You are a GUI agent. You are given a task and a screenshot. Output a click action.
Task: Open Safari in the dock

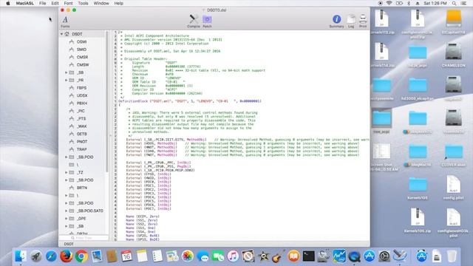coord(51,256)
